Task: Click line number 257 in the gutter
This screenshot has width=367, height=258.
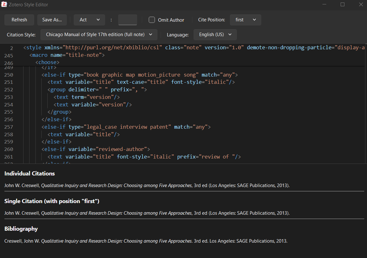Action: click(x=9, y=127)
